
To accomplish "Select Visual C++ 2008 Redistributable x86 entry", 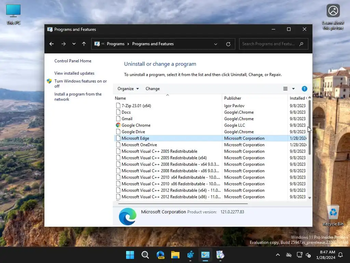I will (170, 171).
